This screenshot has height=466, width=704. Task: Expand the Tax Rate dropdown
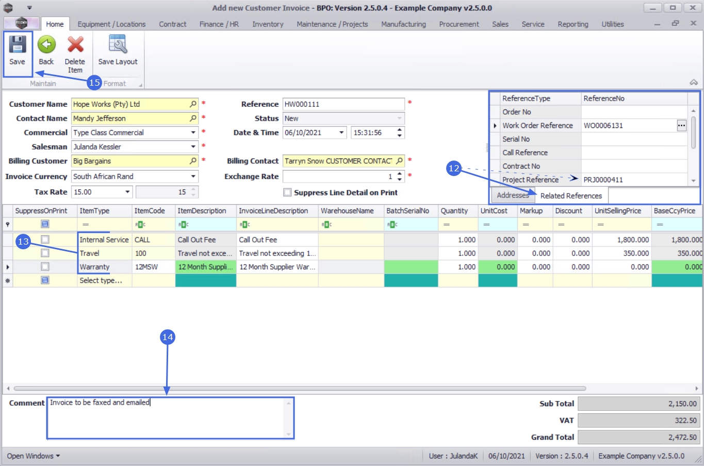click(127, 192)
